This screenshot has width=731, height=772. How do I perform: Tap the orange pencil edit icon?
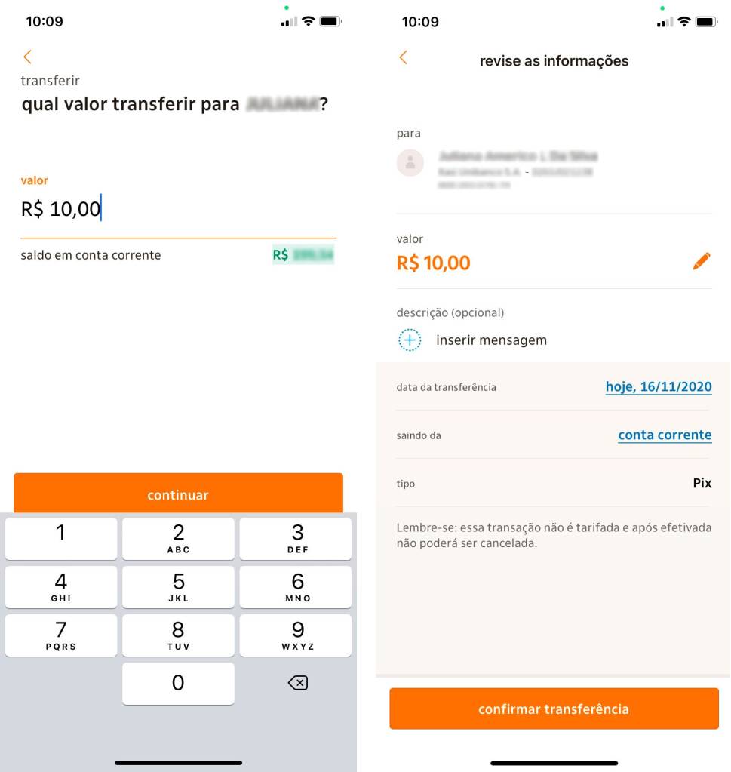click(x=702, y=262)
